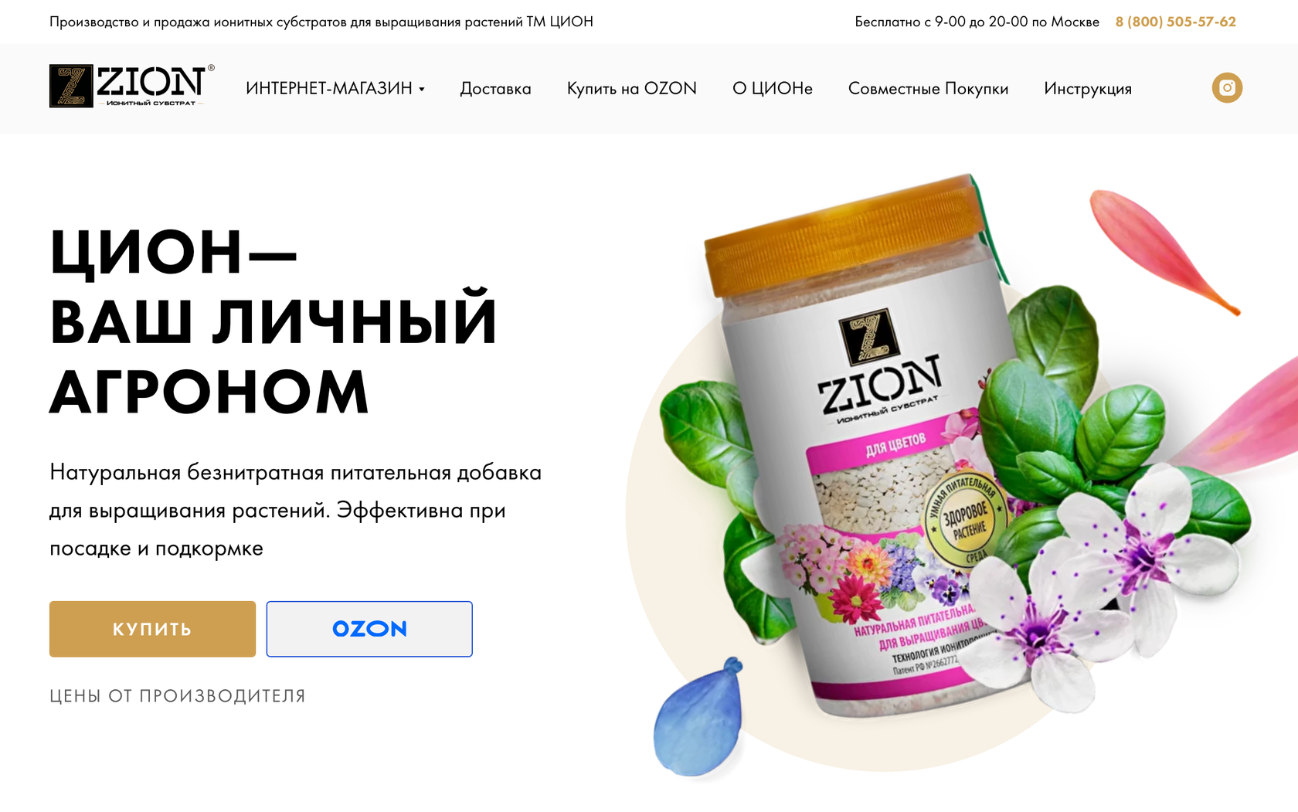This screenshot has width=1298, height=812.
Task: Open Купить на OZON link
Action: pos(631,88)
